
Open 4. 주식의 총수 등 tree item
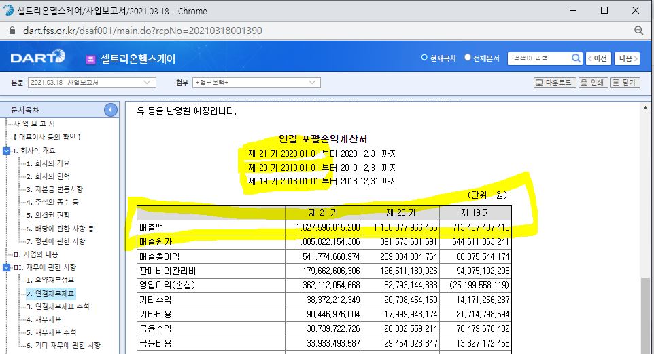pyautogui.click(x=52, y=202)
